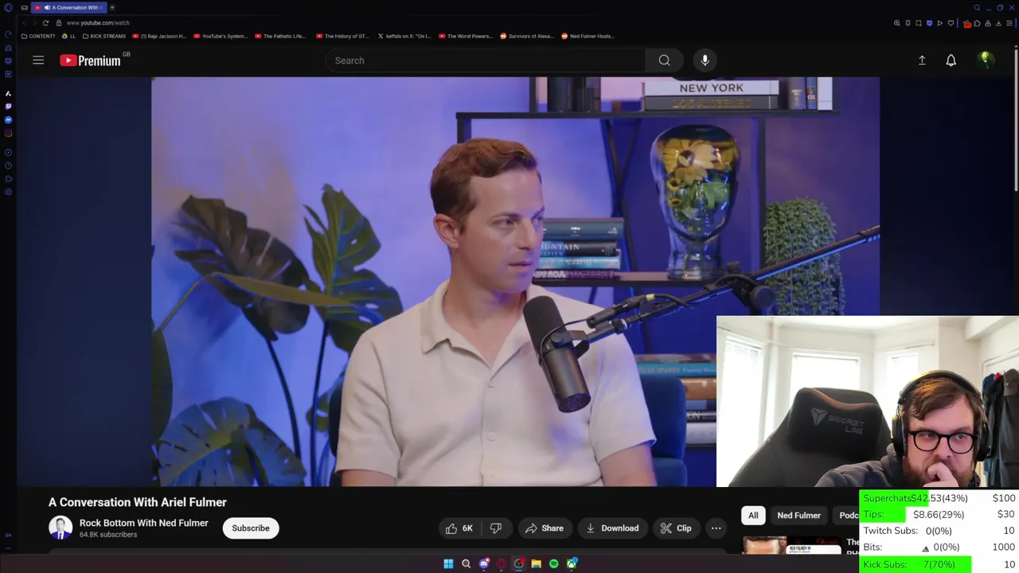Download the video
This screenshot has width=1019, height=573.
(612, 528)
